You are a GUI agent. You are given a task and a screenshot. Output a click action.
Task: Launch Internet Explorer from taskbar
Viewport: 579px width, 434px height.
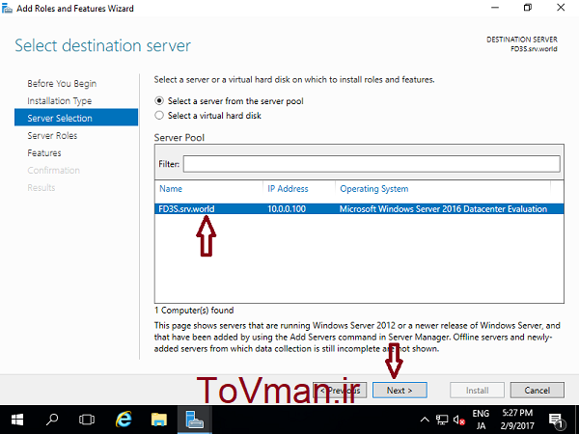(124, 420)
